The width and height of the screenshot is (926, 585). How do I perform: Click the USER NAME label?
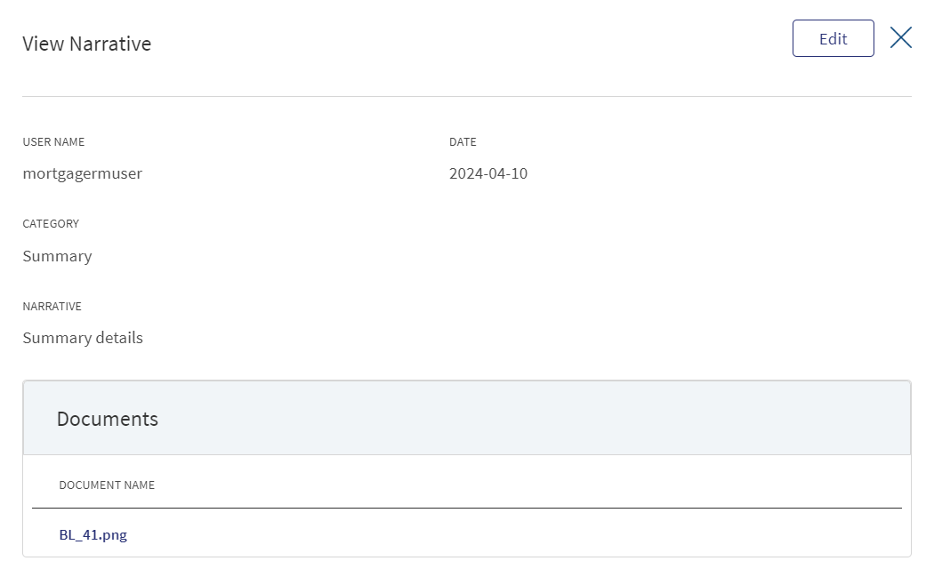[x=53, y=141]
